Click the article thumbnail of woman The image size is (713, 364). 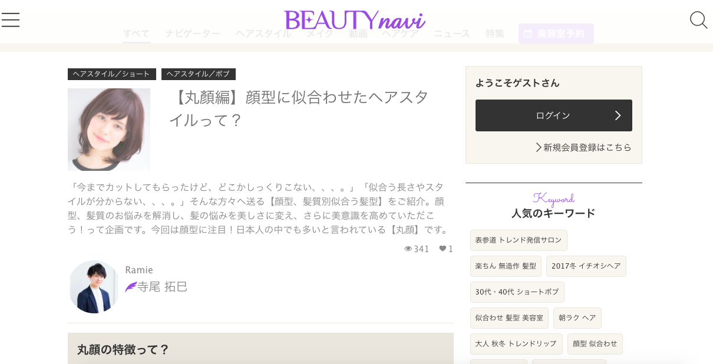[x=109, y=130]
